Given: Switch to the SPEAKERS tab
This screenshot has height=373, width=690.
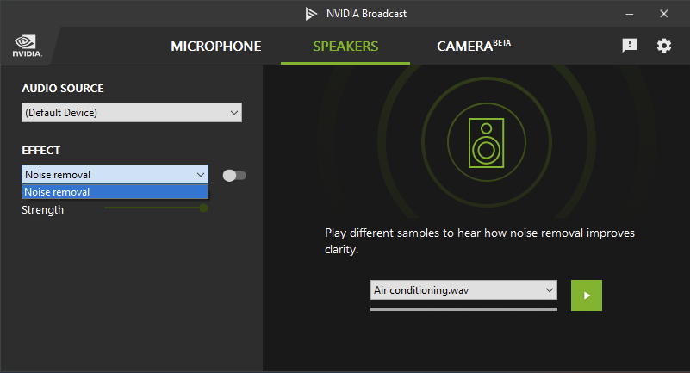Looking at the screenshot, I should [x=345, y=47].
